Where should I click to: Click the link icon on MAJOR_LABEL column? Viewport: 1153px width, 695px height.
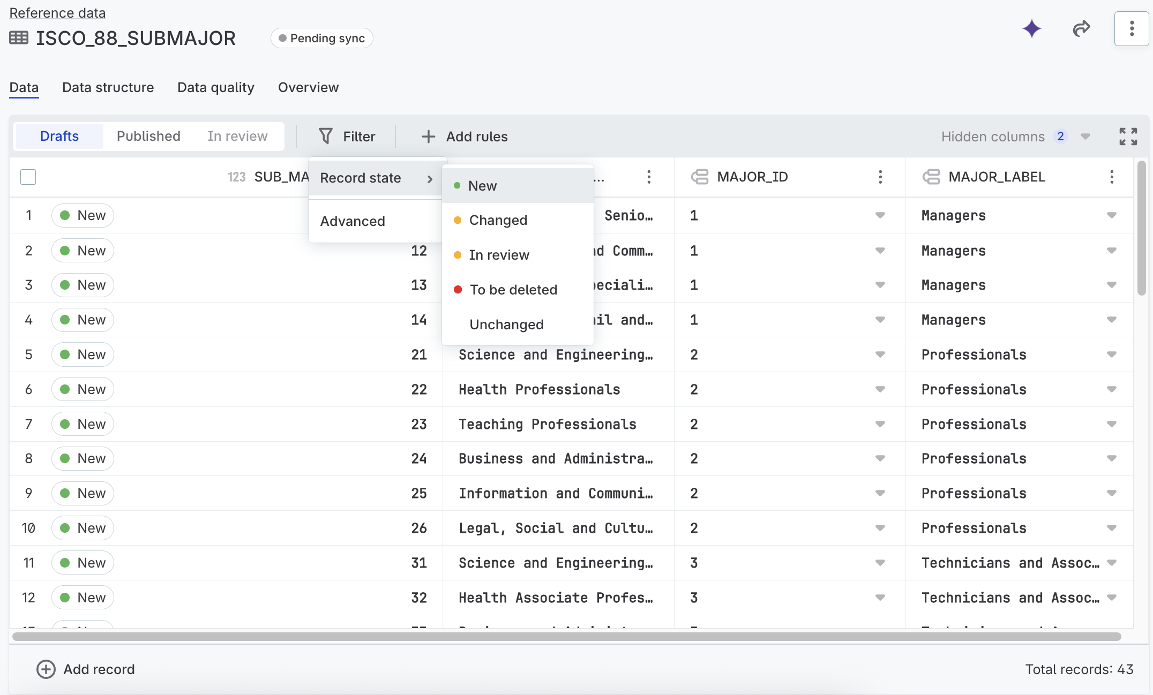click(x=931, y=177)
